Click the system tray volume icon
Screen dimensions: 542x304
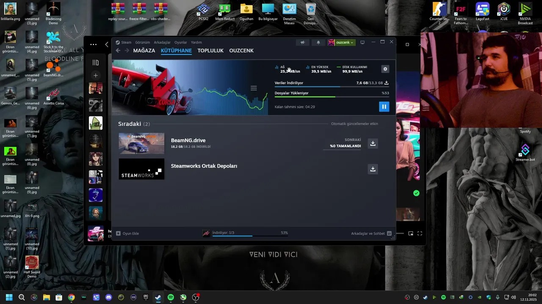tap(513, 297)
